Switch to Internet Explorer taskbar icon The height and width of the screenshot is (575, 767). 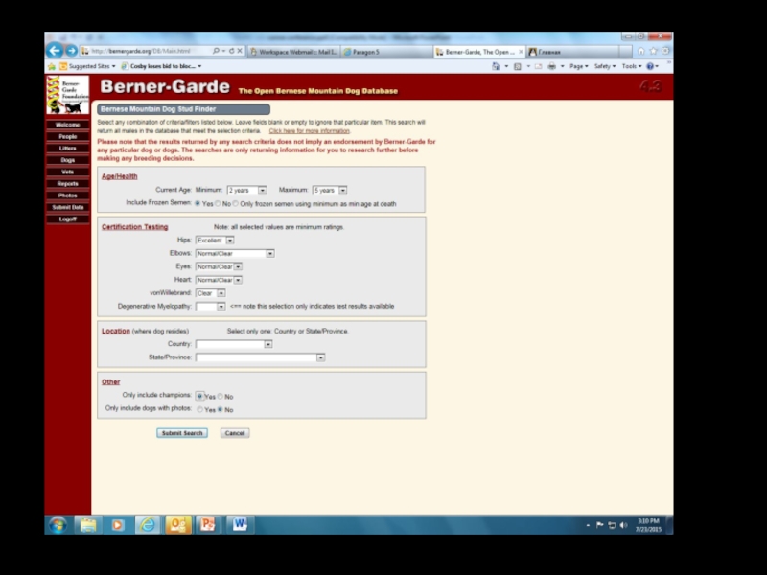(148, 525)
